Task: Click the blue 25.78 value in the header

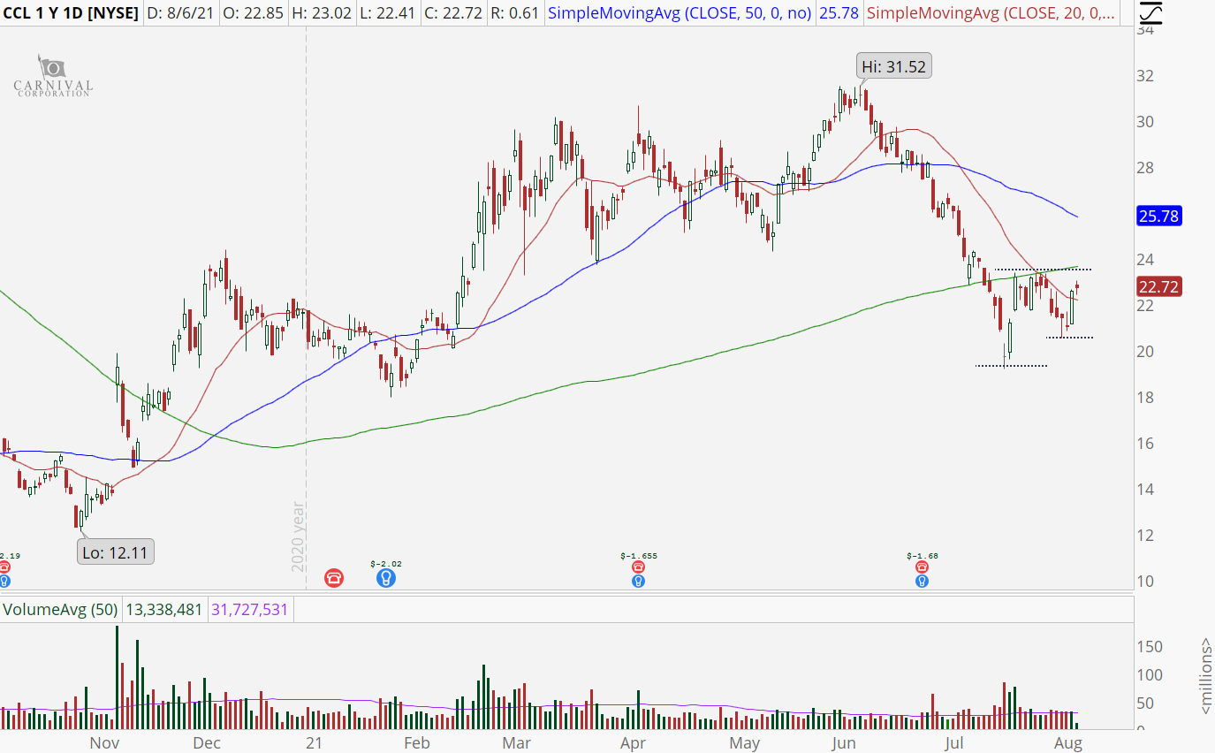Action: pyautogui.click(x=841, y=13)
